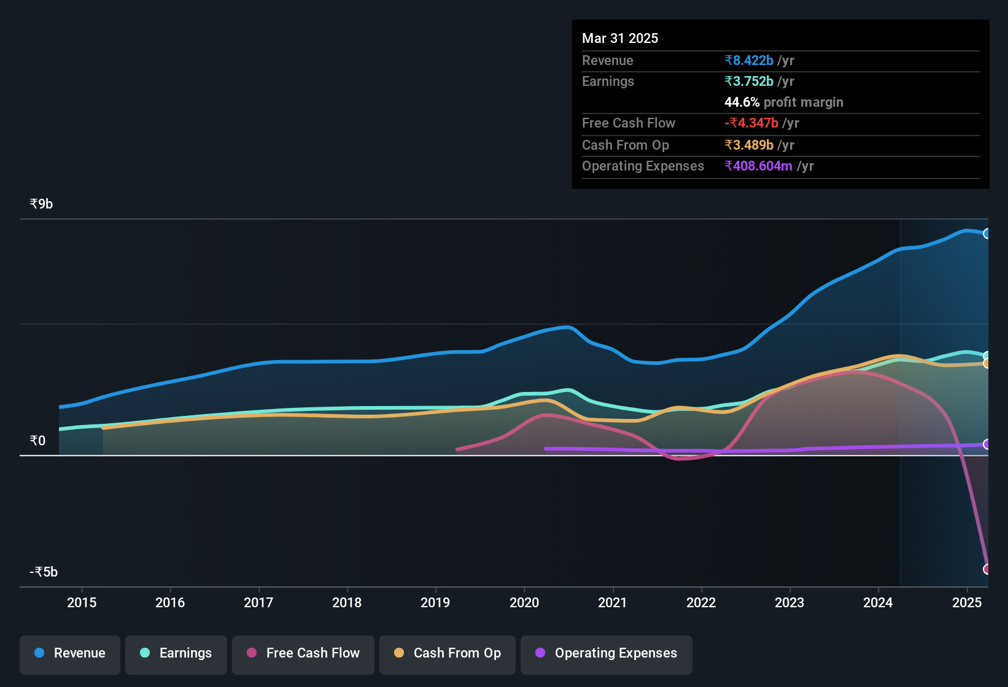Click the Cash From Op tooltip label
Image resolution: width=1008 pixels, height=687 pixels.
click(x=626, y=145)
